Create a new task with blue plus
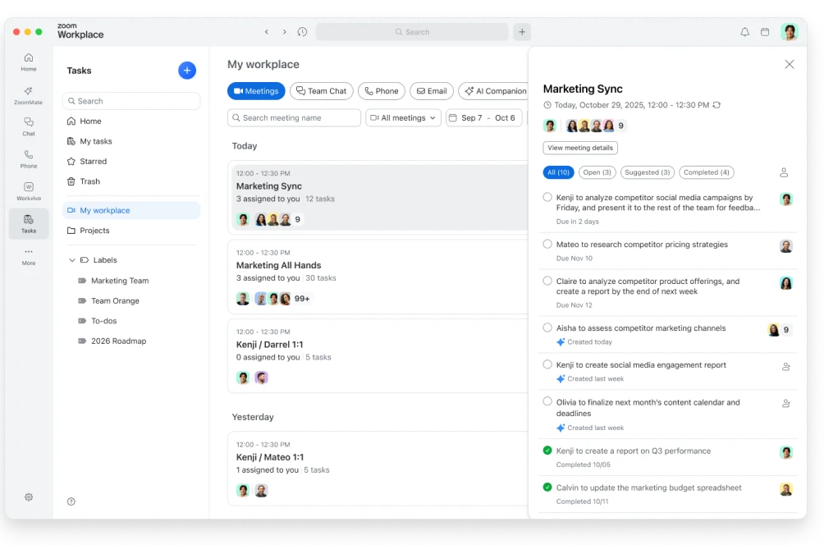The image size is (824, 545). 187,71
